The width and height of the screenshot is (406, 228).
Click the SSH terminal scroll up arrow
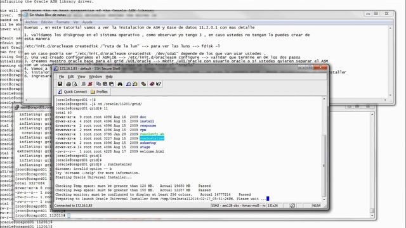(324, 99)
